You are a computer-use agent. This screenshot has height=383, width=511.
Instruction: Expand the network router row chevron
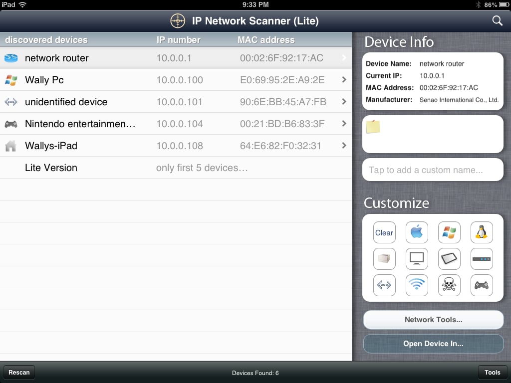[344, 58]
